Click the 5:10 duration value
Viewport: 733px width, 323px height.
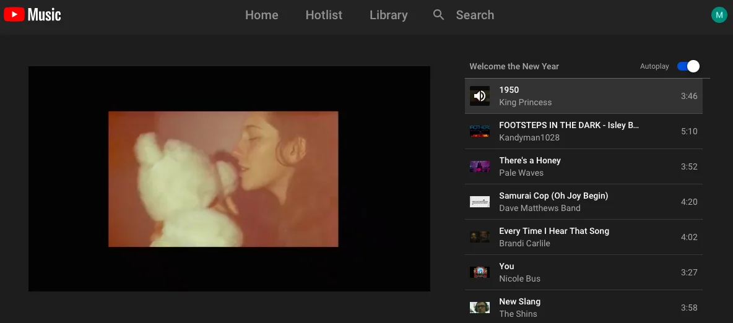click(689, 131)
